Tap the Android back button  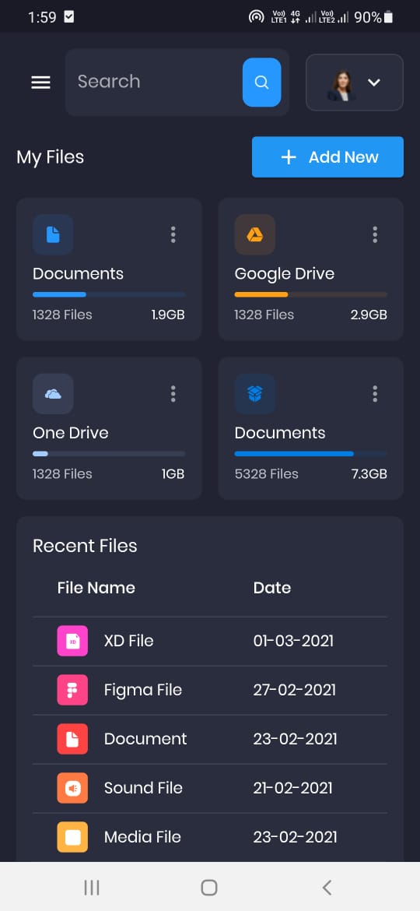[327, 887]
